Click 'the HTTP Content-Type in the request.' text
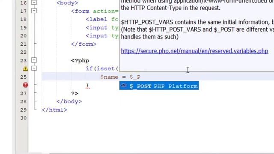 pyautogui.click(x=170, y=8)
